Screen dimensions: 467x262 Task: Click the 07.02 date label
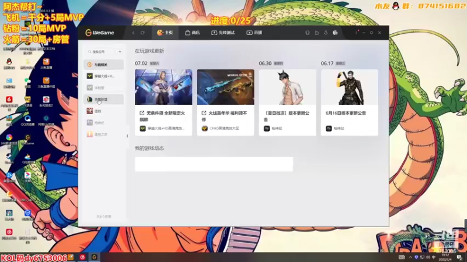coord(141,63)
